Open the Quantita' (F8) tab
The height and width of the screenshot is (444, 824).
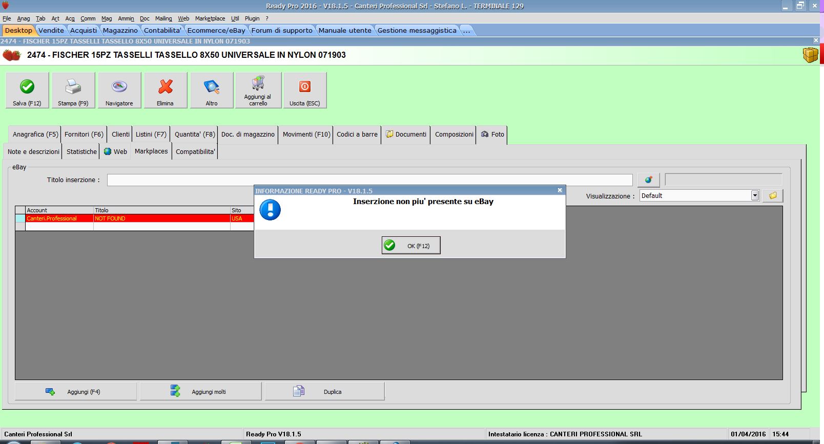(x=195, y=135)
